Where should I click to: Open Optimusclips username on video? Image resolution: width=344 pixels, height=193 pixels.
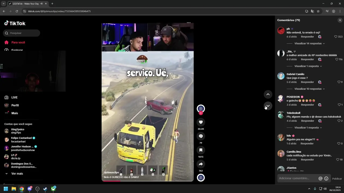coord(111,173)
